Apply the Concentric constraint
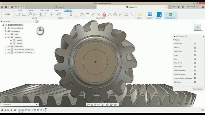 115,14
